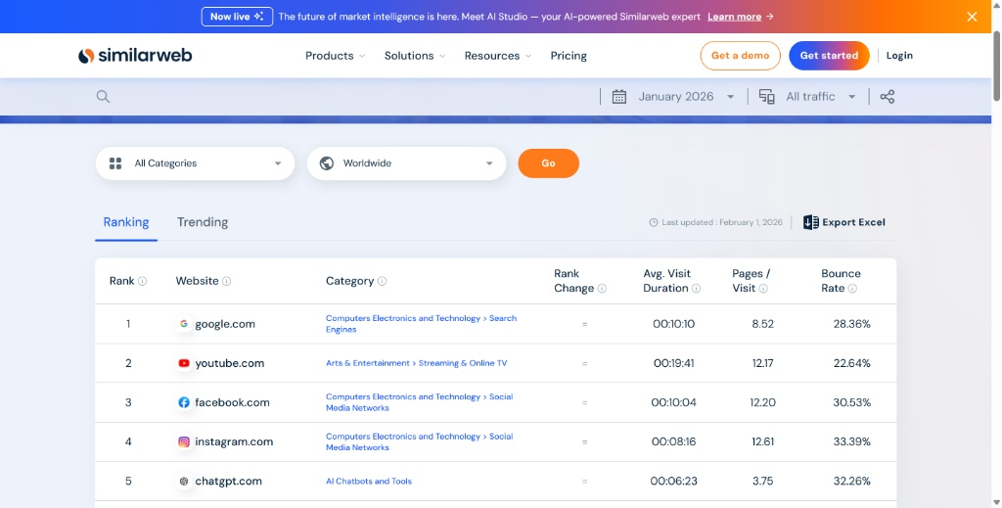Click the info icon next to Rank Change
Screen dimensions: 1002x508
(602, 289)
